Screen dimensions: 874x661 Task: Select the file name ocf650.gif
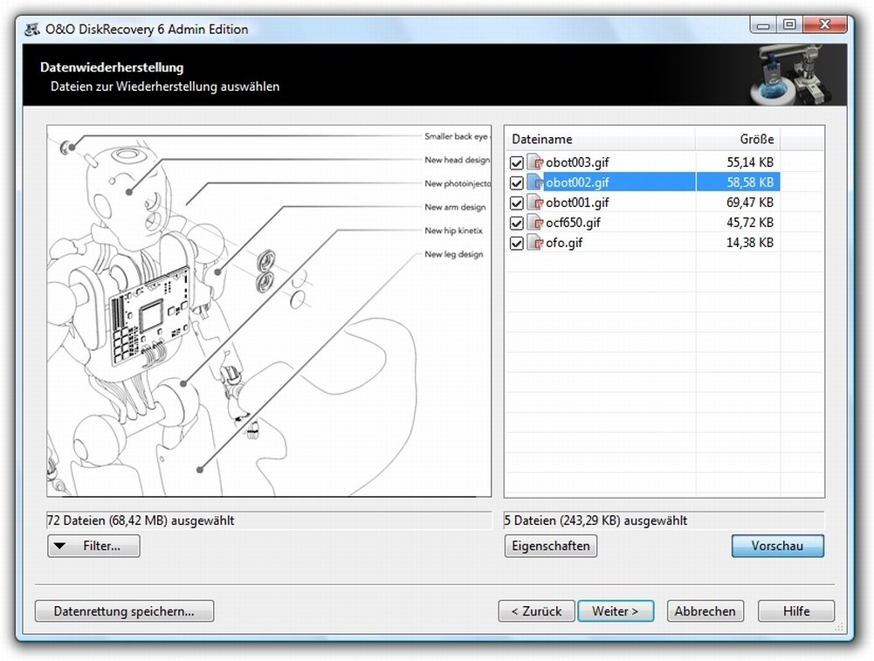[x=573, y=223]
